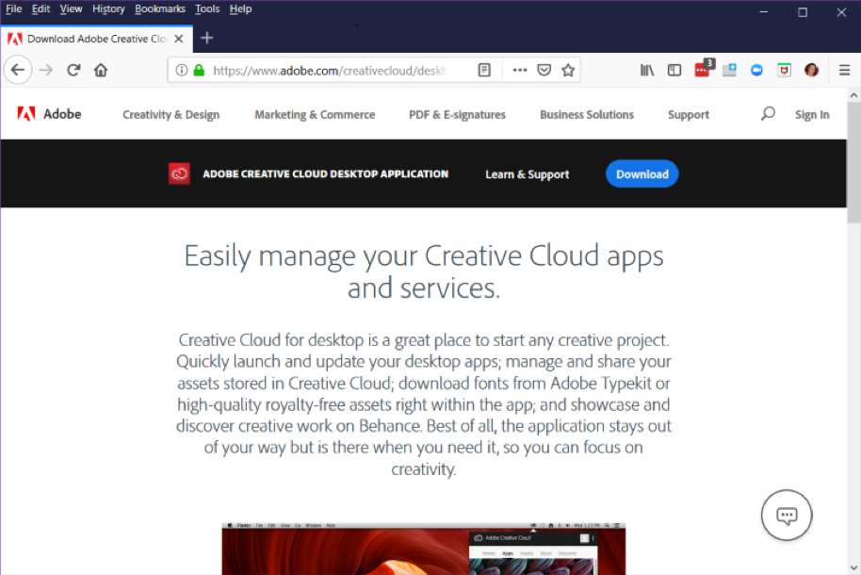Click the blue Download button
Image resolution: width=861 pixels, height=575 pixels.
coord(642,173)
